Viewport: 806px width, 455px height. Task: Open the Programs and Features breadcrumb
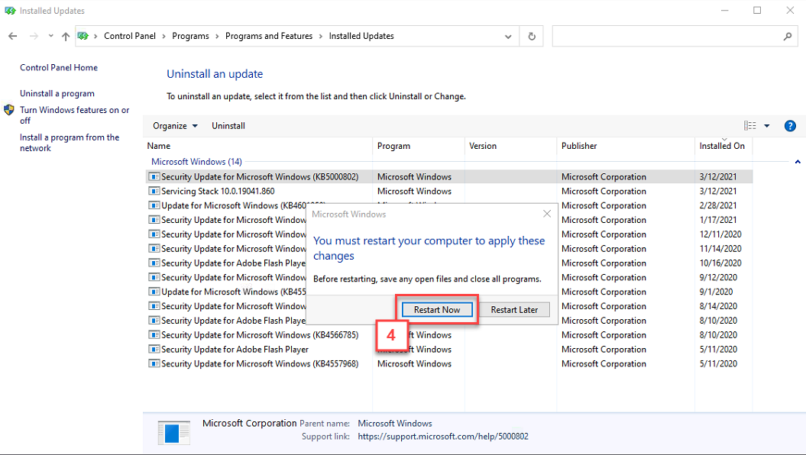pos(269,36)
